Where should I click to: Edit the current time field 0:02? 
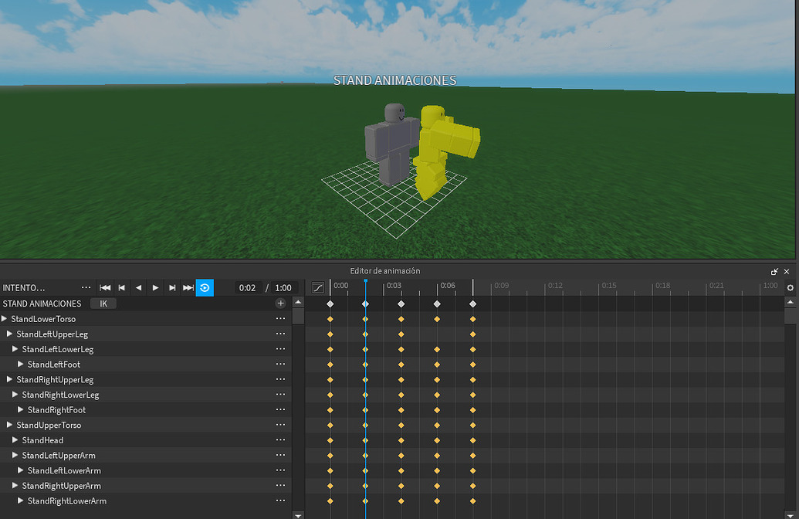click(x=248, y=287)
